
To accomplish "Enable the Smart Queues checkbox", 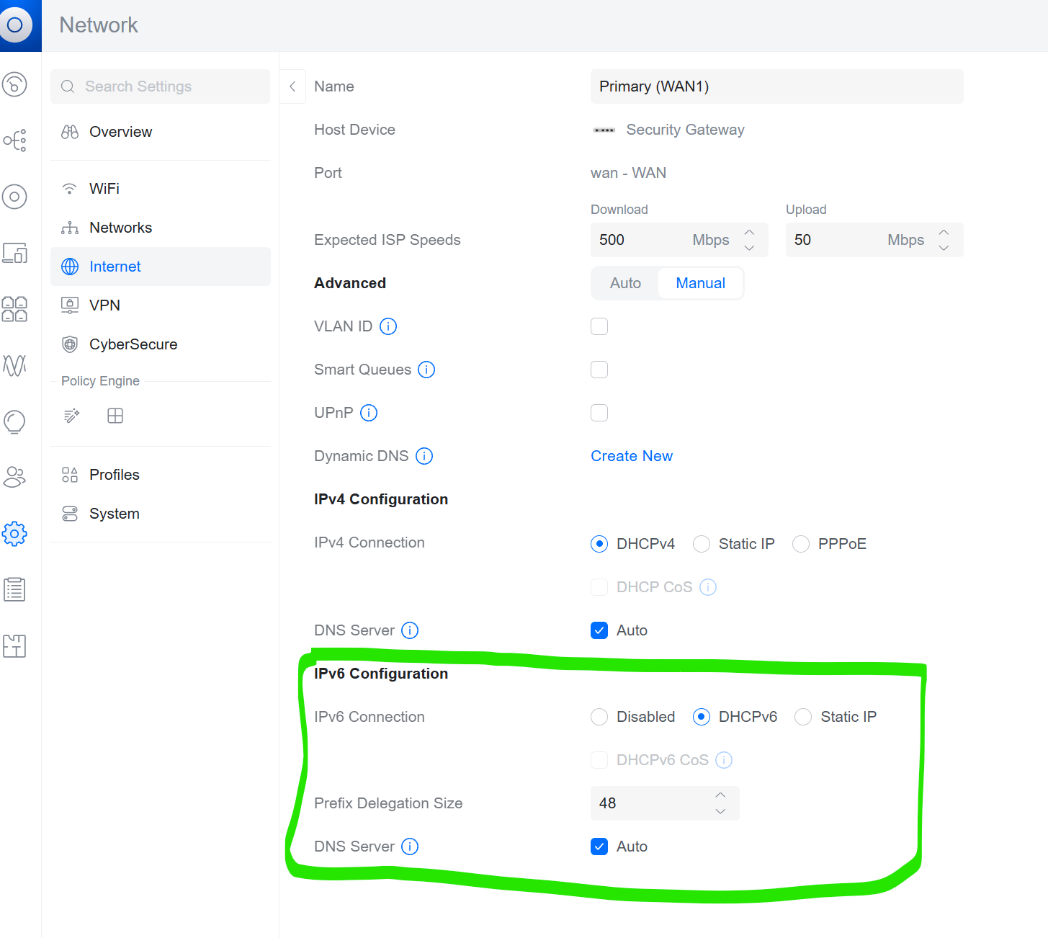I will click(599, 370).
